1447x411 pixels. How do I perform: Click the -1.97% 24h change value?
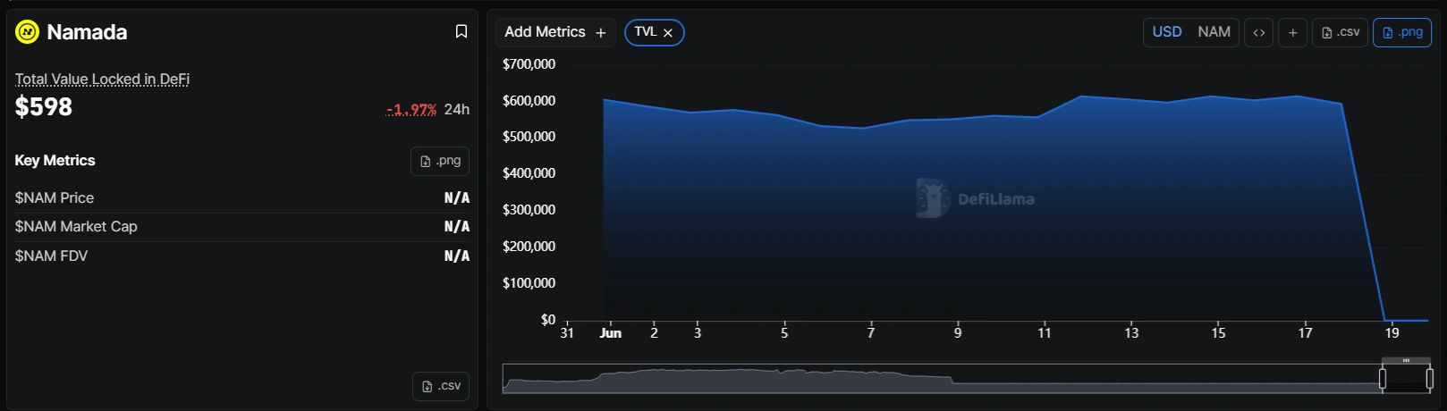[411, 109]
